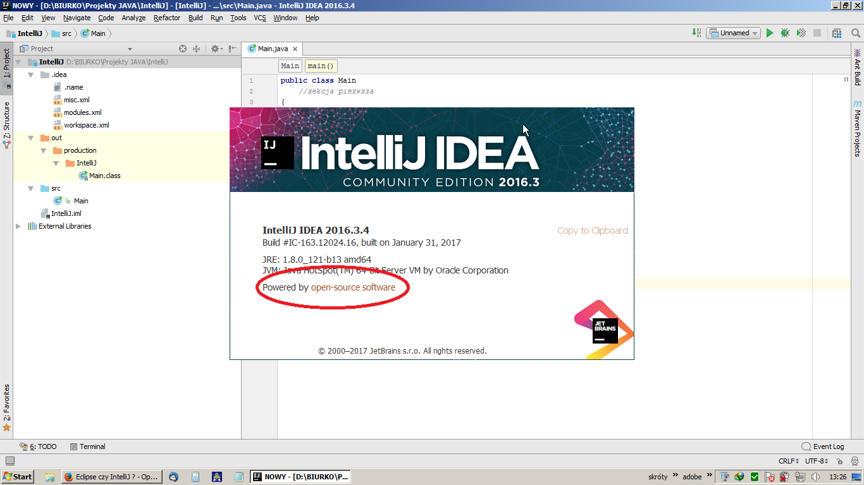
Task: Open the Navigate menu
Action: (x=77, y=18)
